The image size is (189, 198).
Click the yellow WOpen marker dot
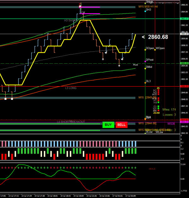pos(155,50)
